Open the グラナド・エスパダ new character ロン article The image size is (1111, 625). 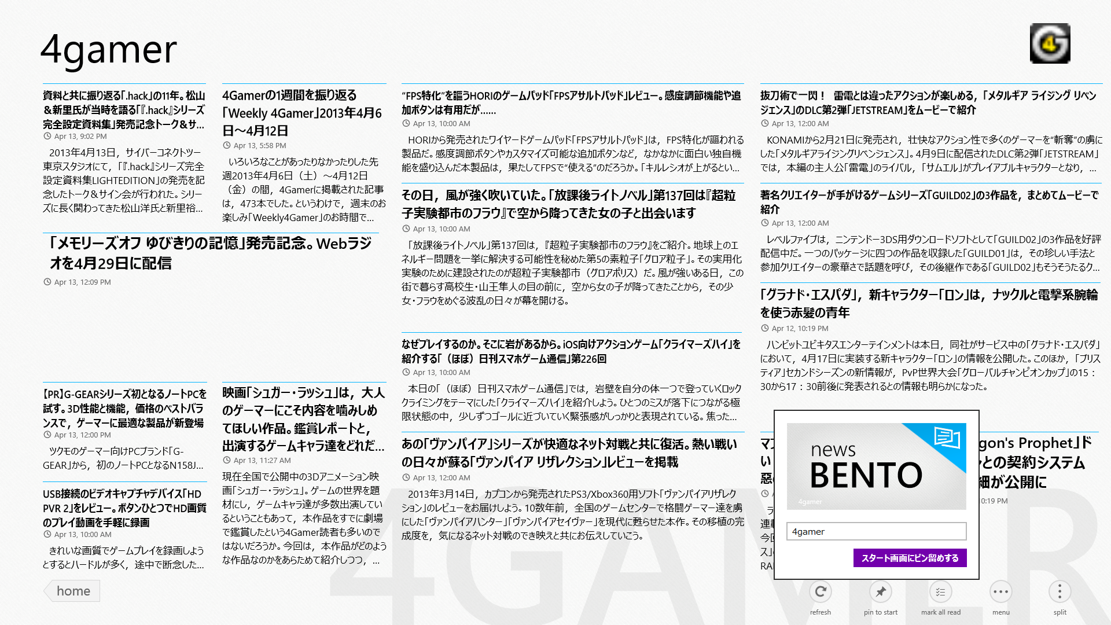coord(929,304)
